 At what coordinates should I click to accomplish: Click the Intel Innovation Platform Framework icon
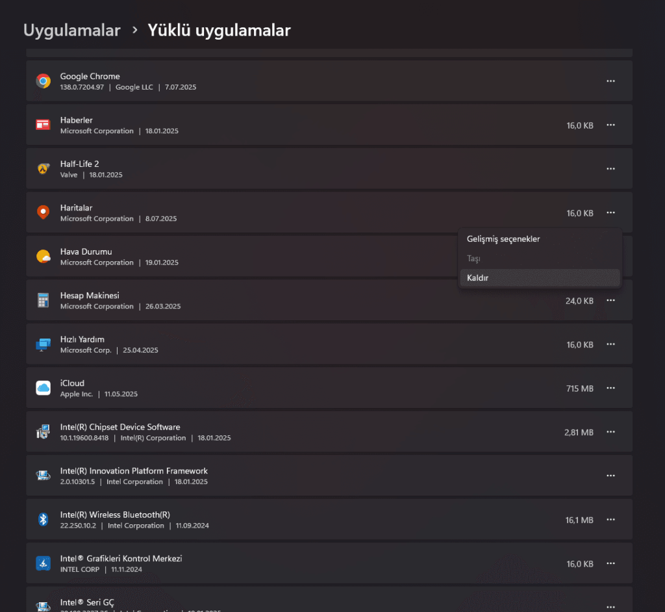point(44,476)
